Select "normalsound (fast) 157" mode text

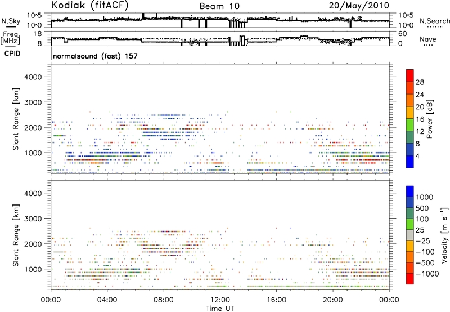[x=95, y=56]
